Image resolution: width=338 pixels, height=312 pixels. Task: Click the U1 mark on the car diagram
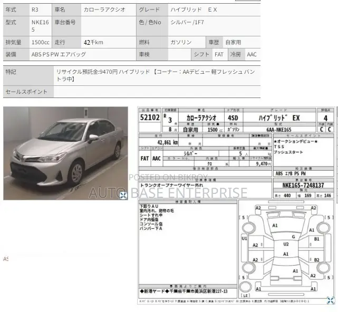tap(244, 238)
